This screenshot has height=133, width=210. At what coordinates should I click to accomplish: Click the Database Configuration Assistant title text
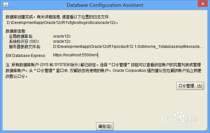pos(105,5)
